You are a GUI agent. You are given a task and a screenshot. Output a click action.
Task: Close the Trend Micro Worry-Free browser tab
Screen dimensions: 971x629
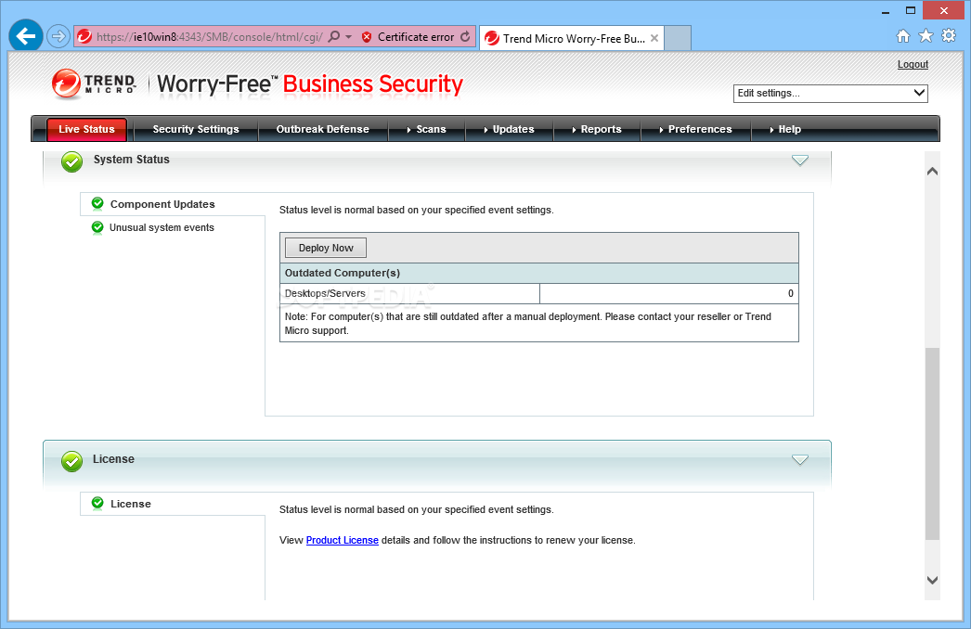tap(654, 38)
